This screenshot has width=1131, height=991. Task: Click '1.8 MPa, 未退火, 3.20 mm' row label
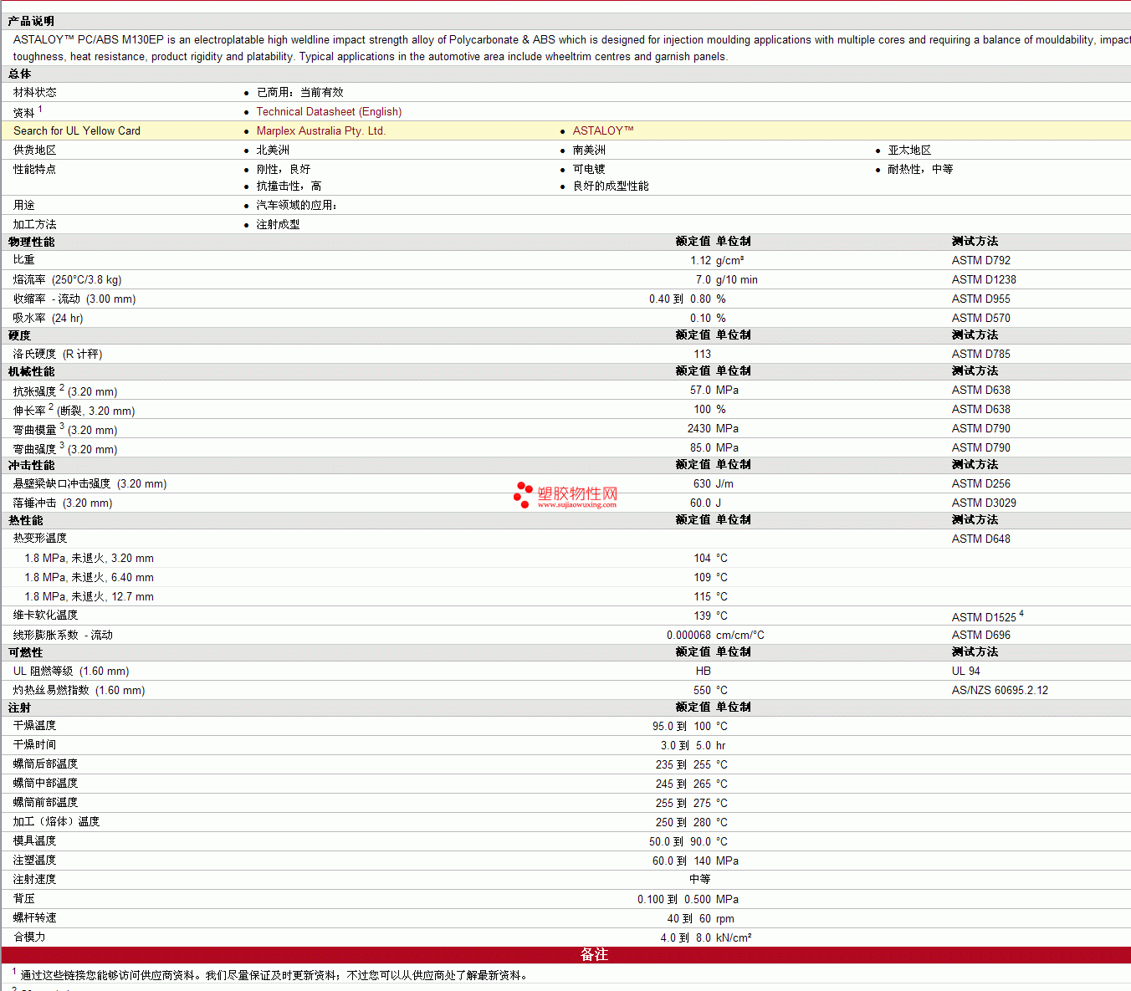89,558
